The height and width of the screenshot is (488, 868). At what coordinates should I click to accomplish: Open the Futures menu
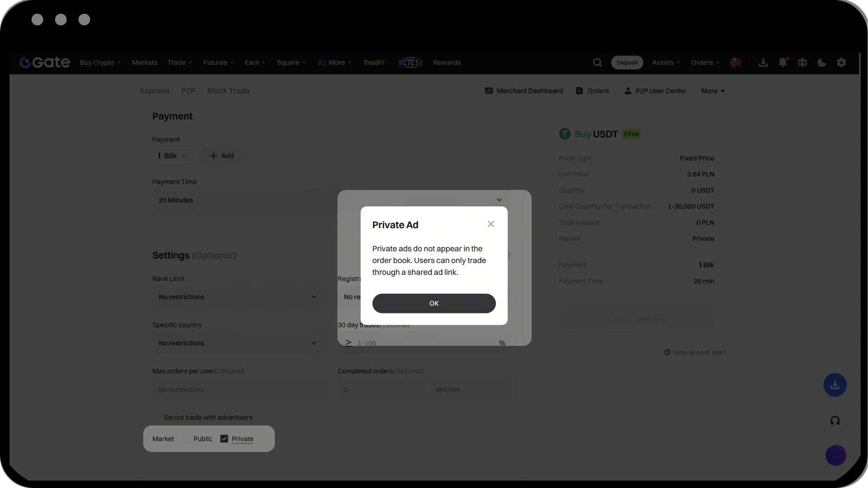tap(218, 63)
